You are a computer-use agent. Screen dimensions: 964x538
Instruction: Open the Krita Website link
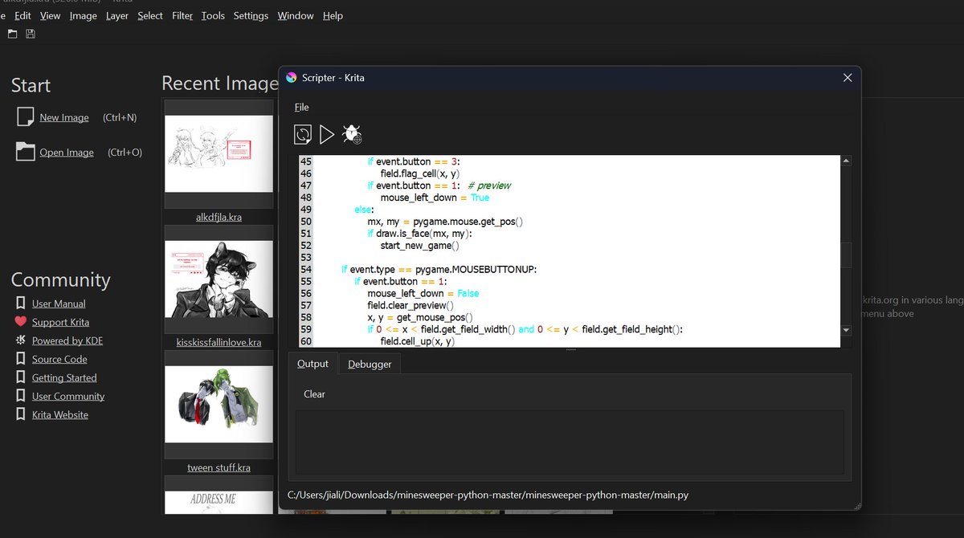(60, 414)
